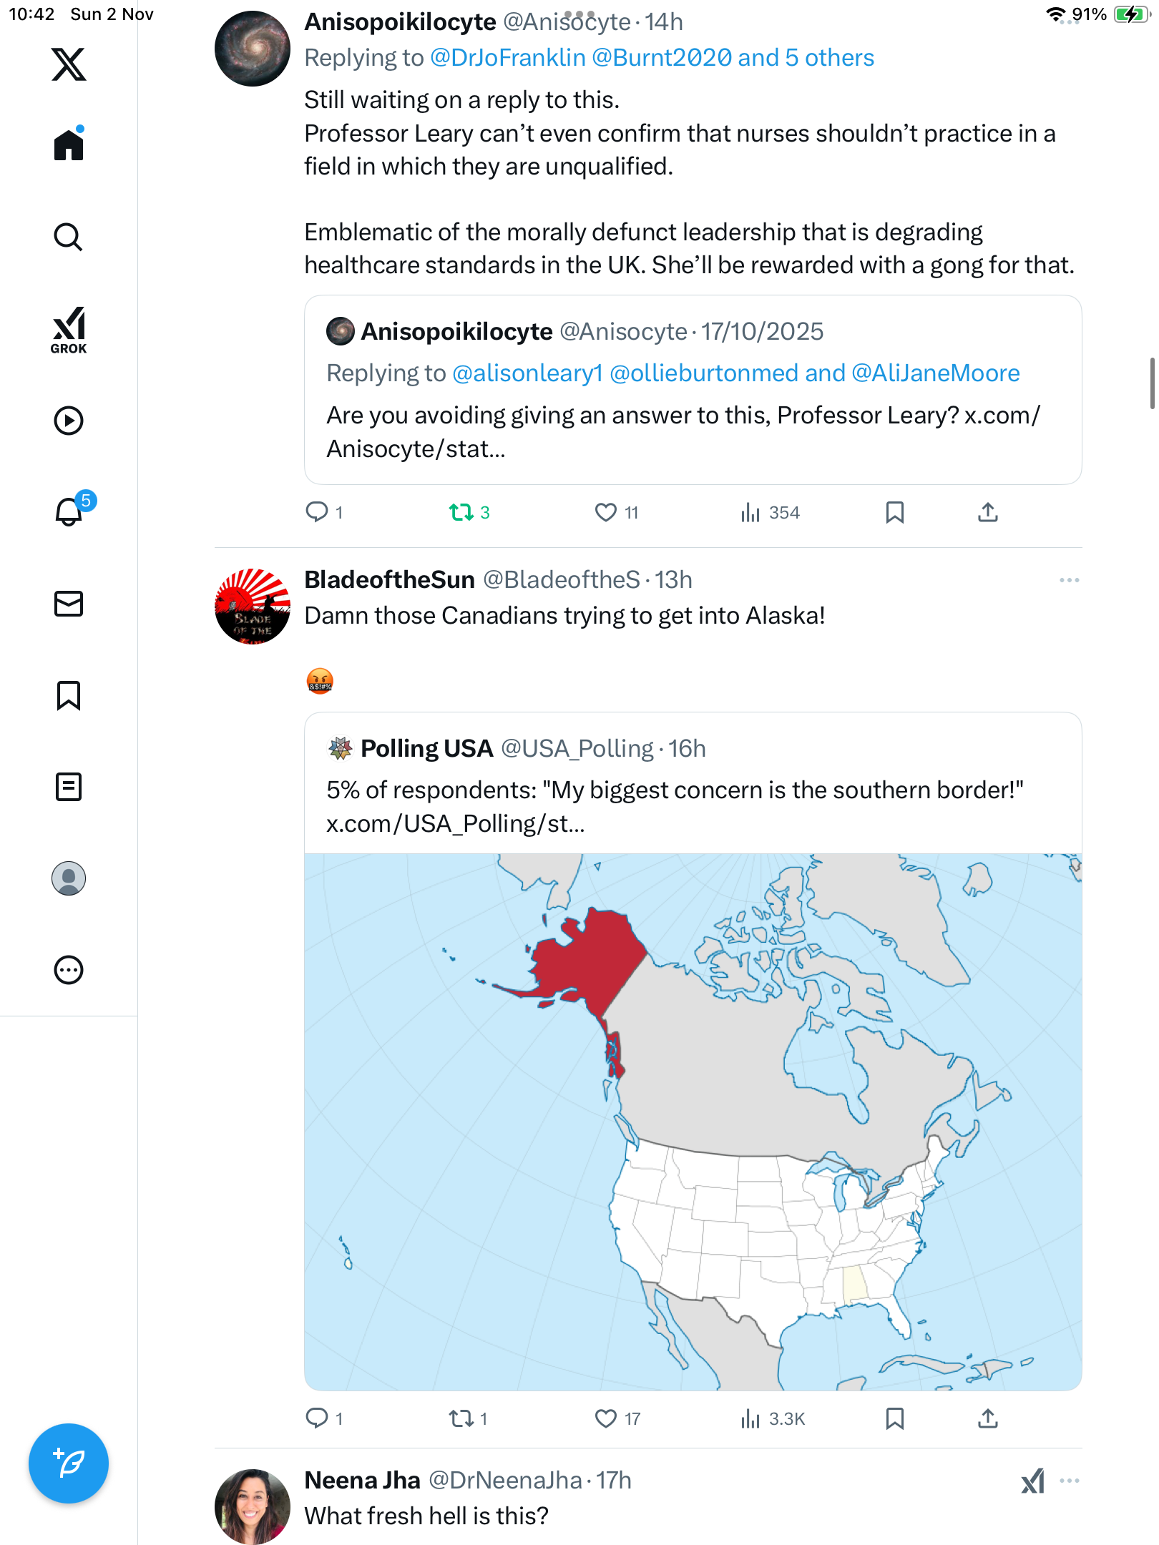Image resolution: width=1159 pixels, height=1545 pixels.
Task: Open Notifications bell with 5 badge
Action: point(69,511)
